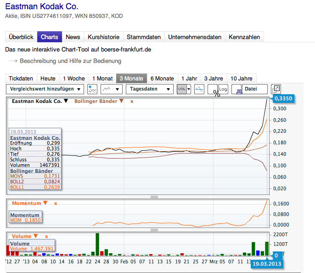Click the 0,3350 current price marker
Screen dimensions: 315x273
283,98
